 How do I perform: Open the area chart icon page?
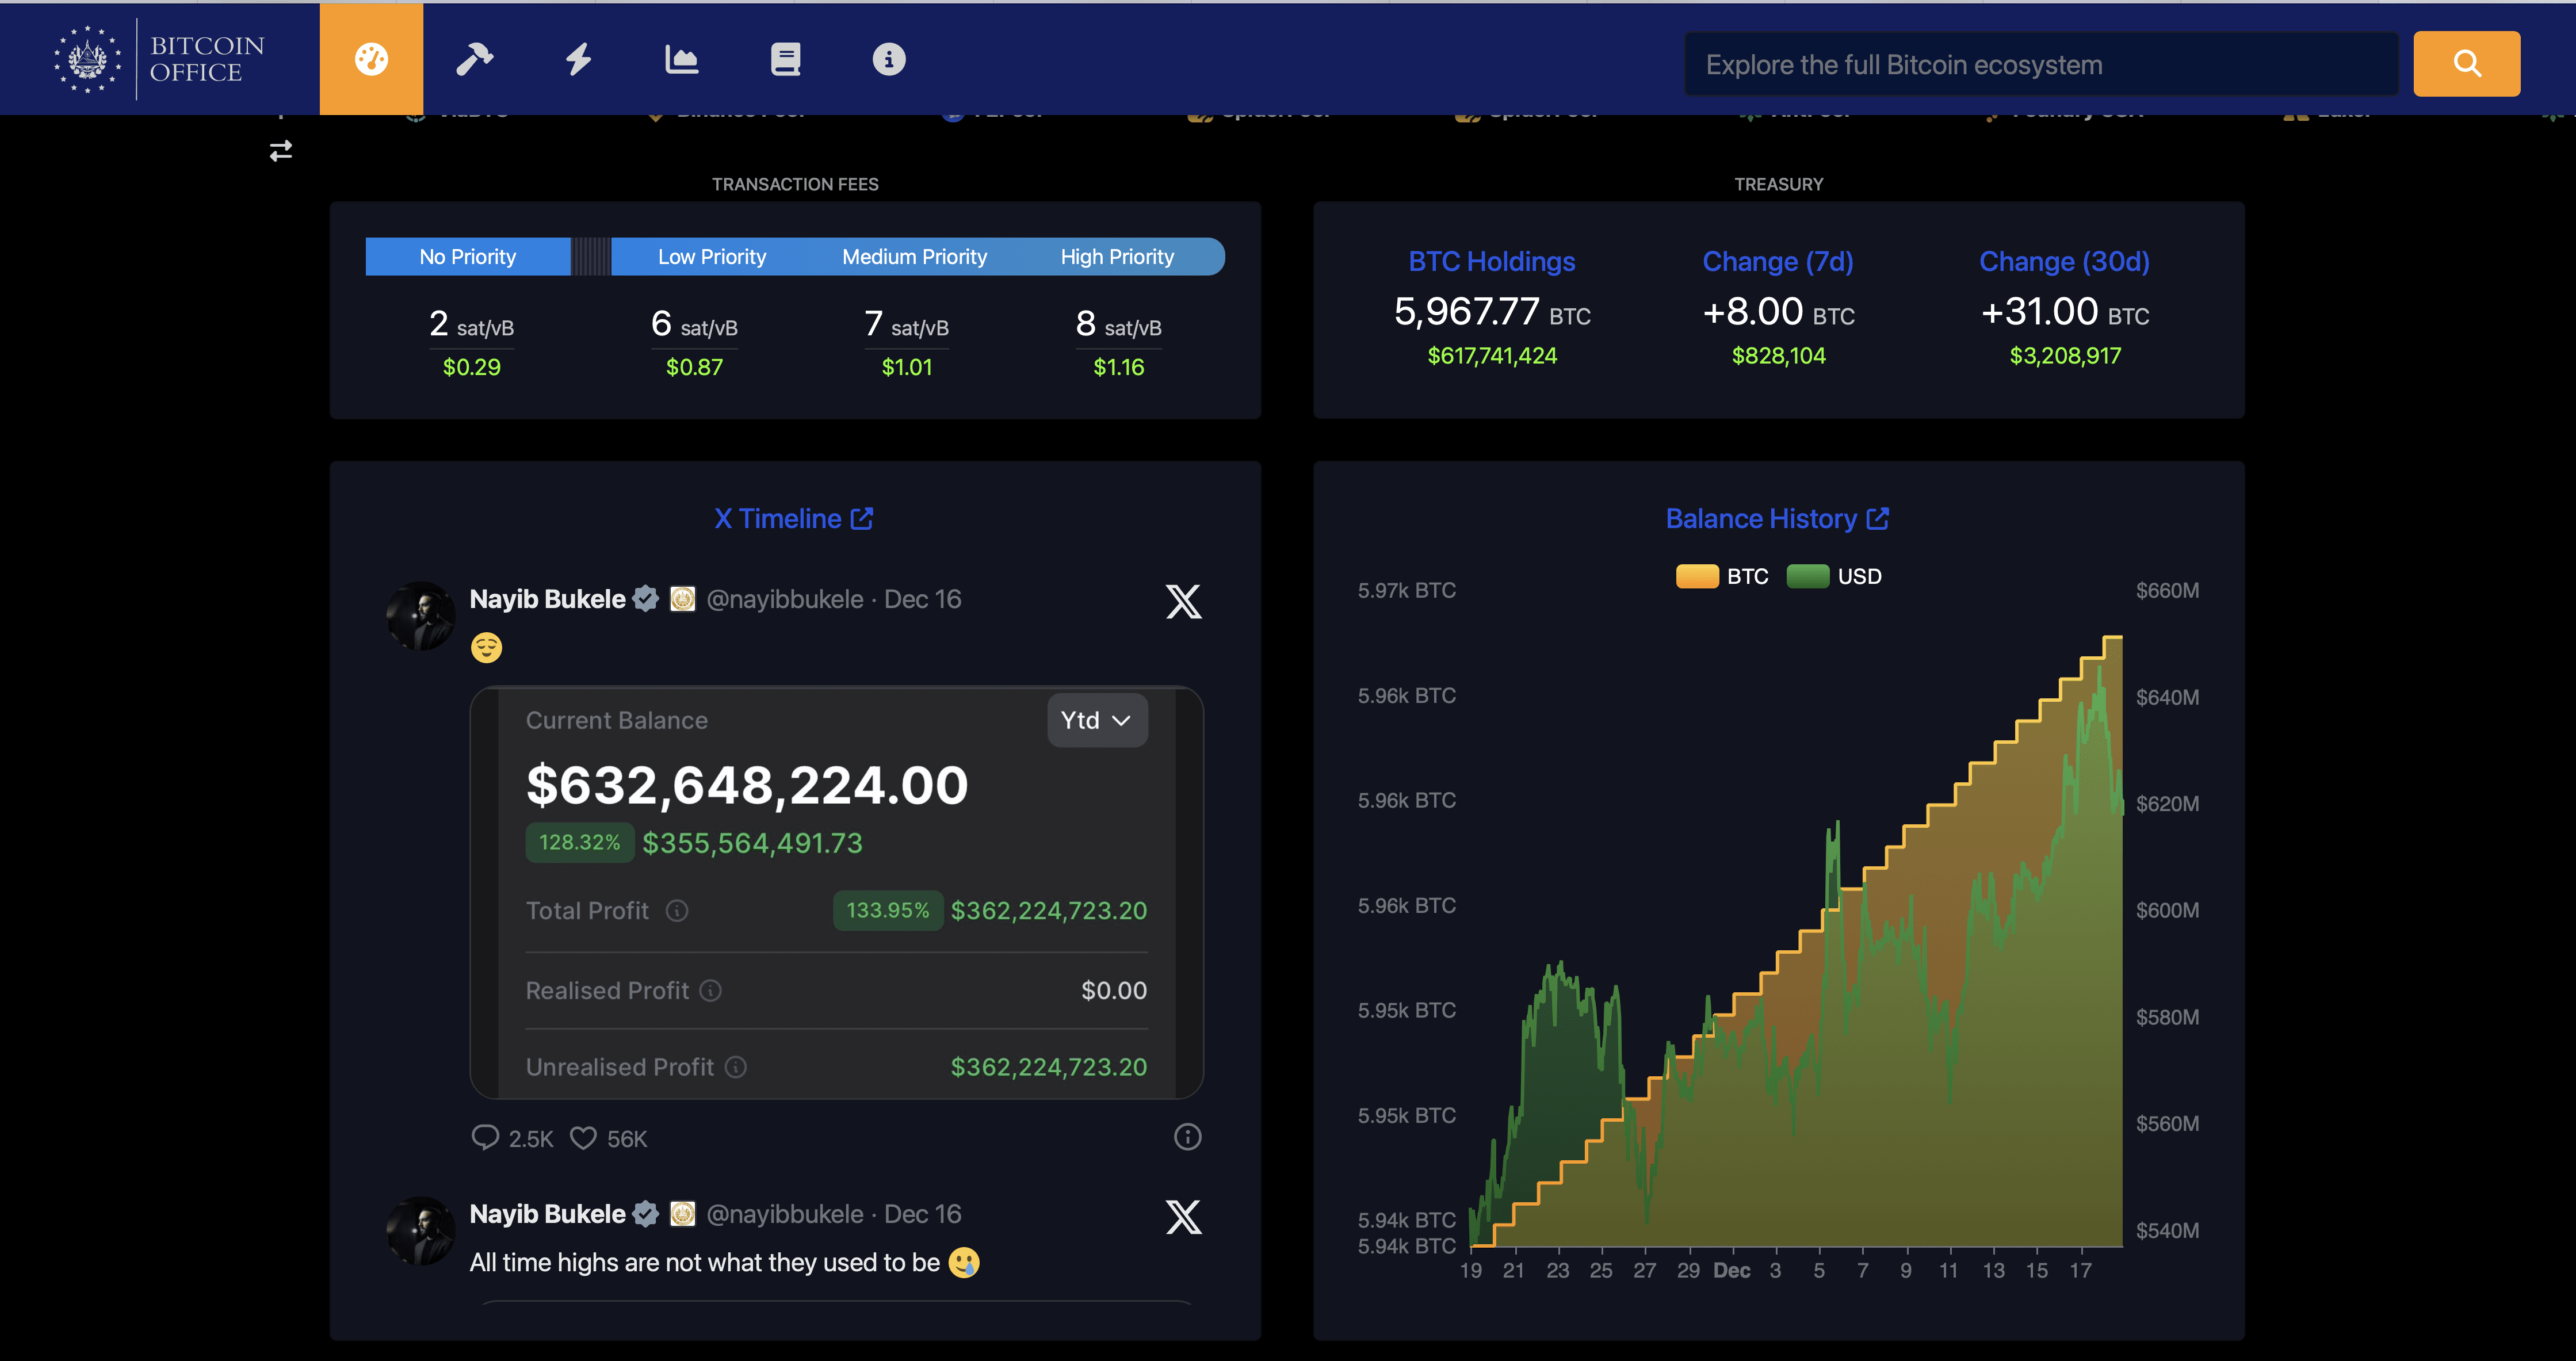click(681, 60)
